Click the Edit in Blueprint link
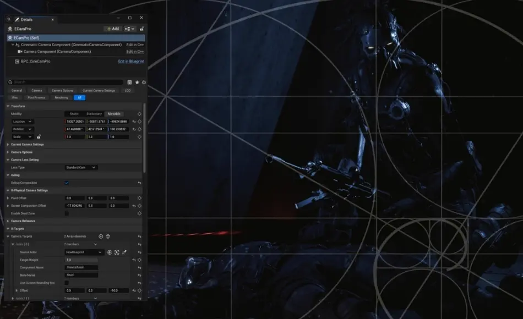Image resolution: width=523 pixels, height=319 pixels. (131, 62)
